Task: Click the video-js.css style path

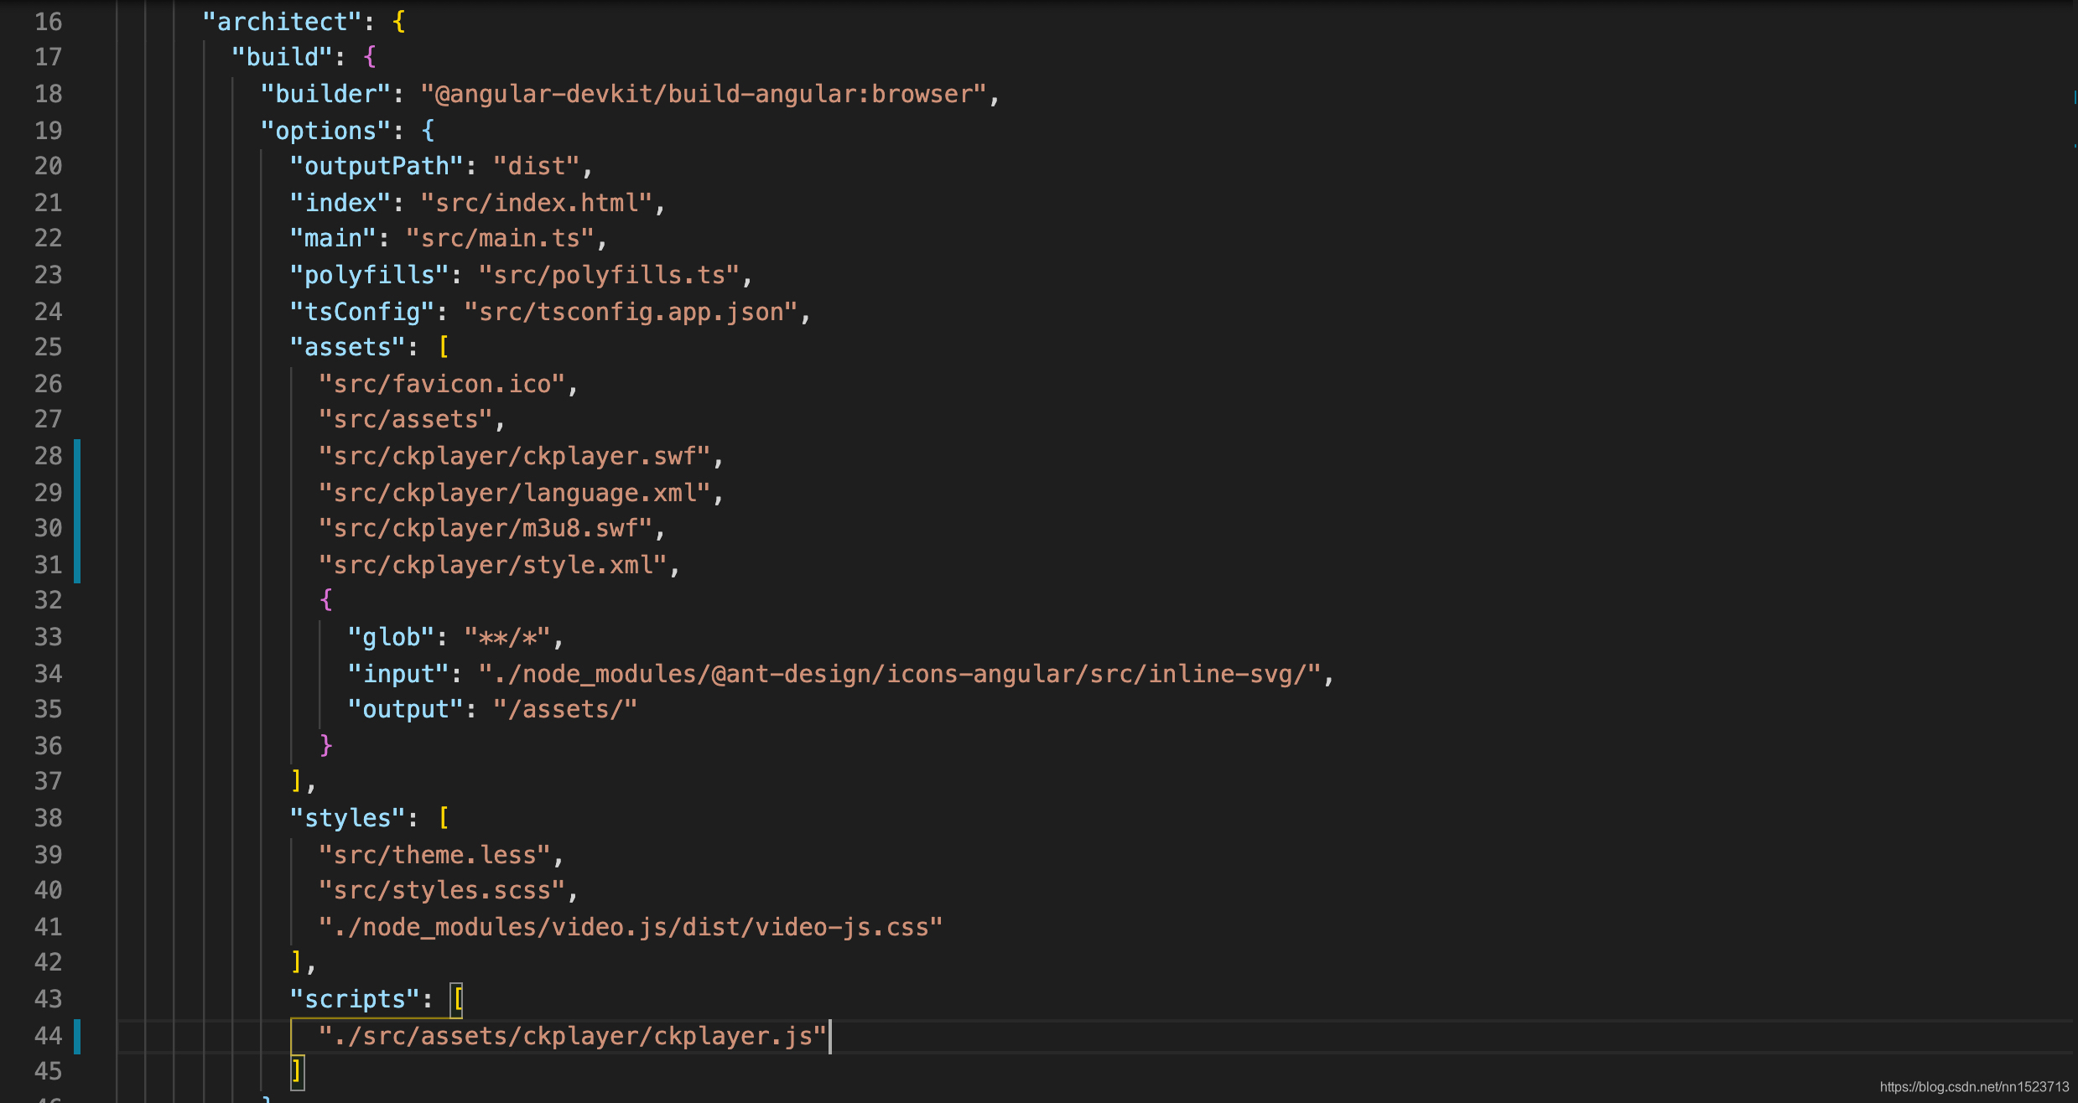Action: (x=631, y=927)
